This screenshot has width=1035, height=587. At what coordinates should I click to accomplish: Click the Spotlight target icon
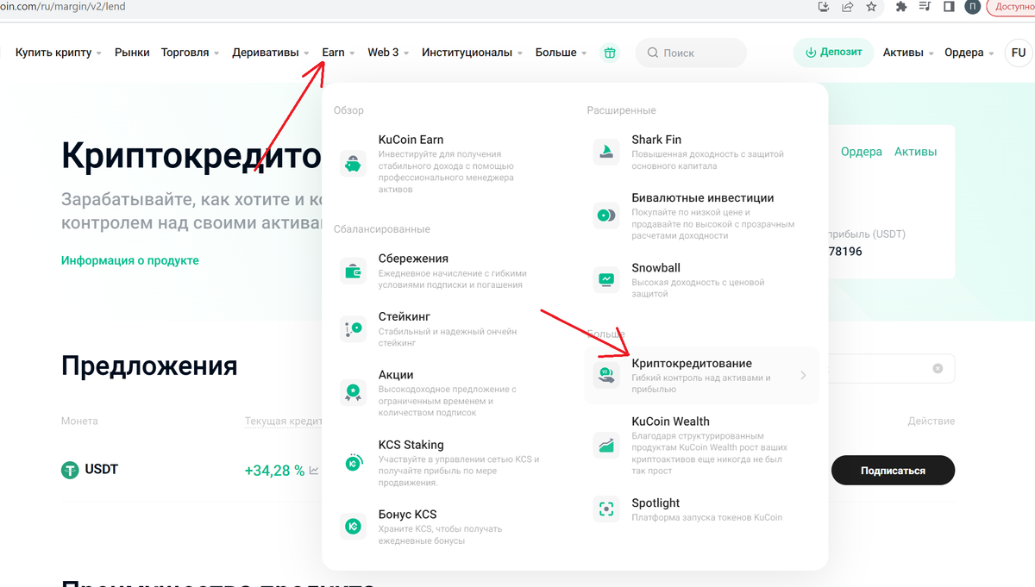tap(606, 509)
